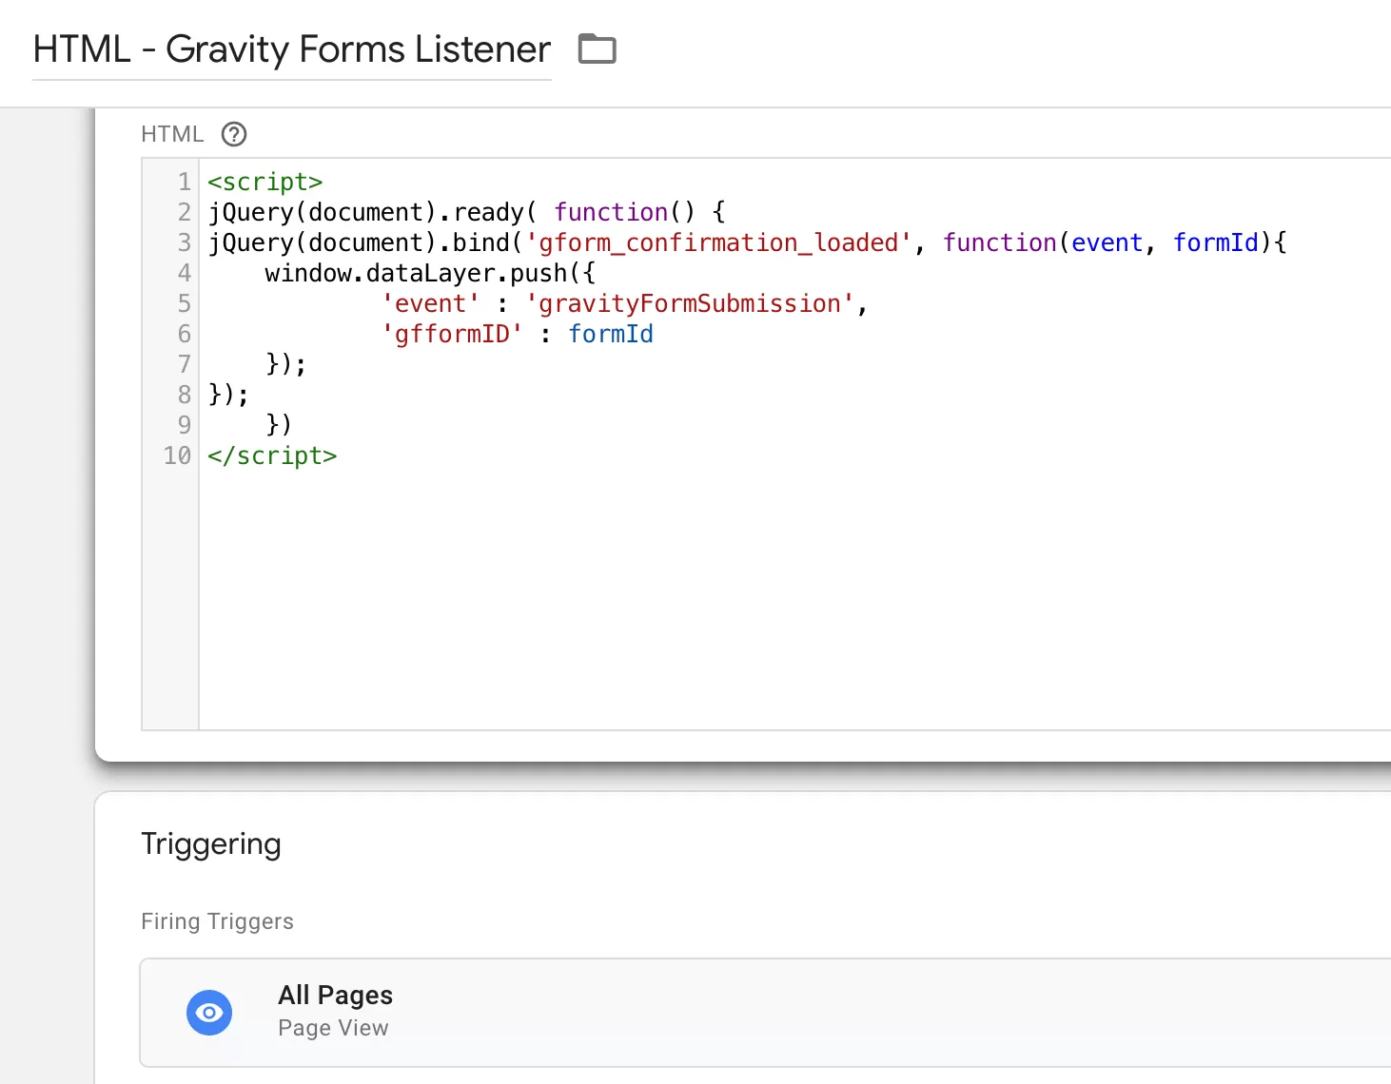Image resolution: width=1391 pixels, height=1084 pixels.
Task: Click the Firing Triggers label
Action: (217, 921)
